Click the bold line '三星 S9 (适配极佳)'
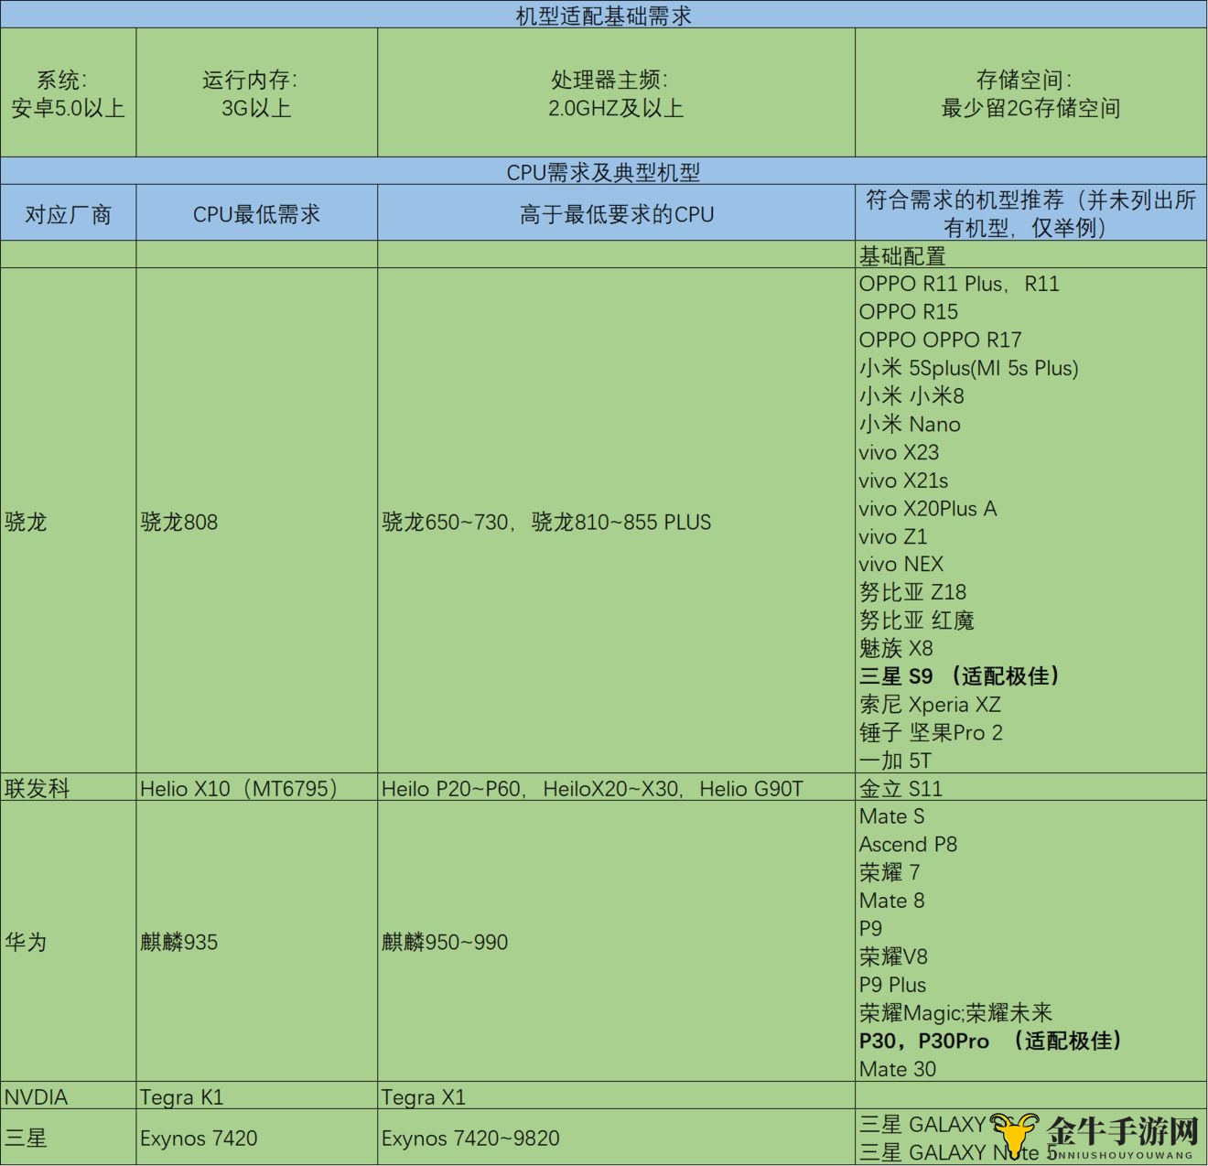 (x=961, y=676)
